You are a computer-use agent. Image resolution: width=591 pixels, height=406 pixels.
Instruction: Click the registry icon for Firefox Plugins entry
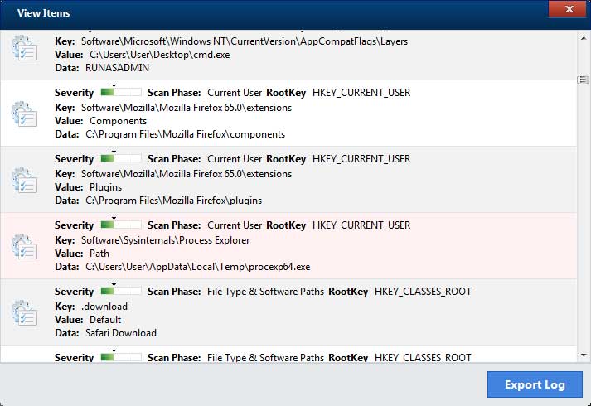(25, 179)
